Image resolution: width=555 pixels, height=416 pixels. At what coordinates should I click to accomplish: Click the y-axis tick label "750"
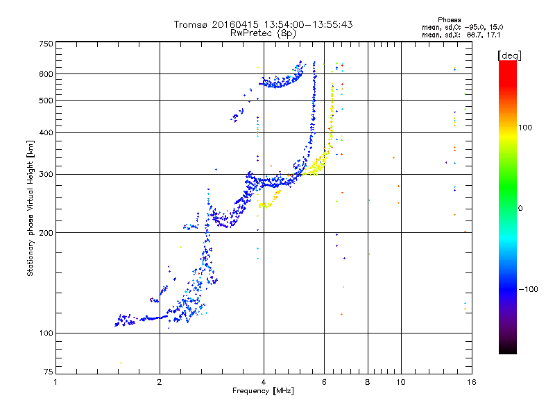pos(46,44)
